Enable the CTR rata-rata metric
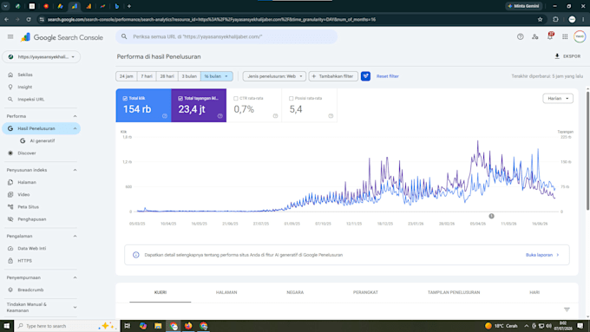 tap(235, 99)
